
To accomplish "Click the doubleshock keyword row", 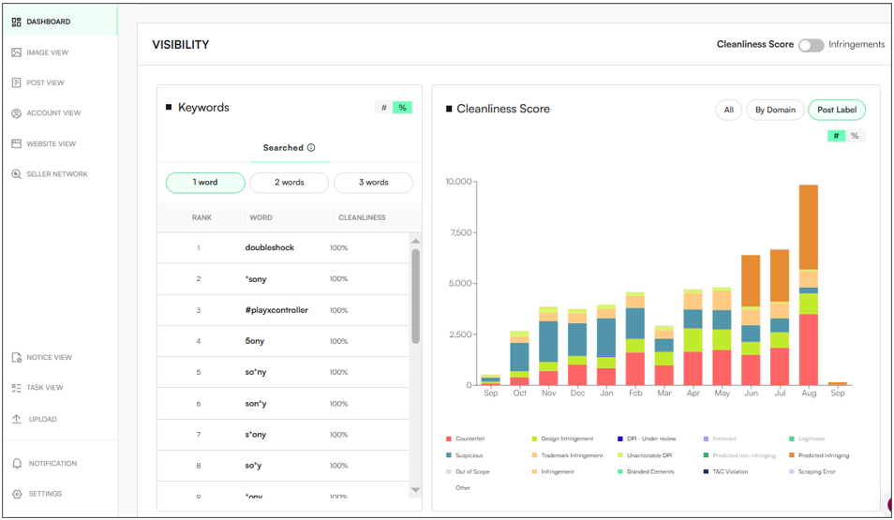I will click(270, 248).
